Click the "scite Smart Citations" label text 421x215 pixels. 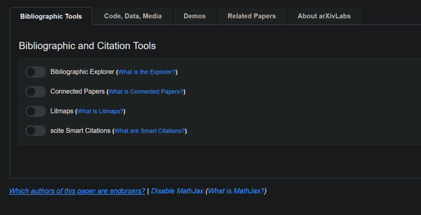[x=80, y=131]
